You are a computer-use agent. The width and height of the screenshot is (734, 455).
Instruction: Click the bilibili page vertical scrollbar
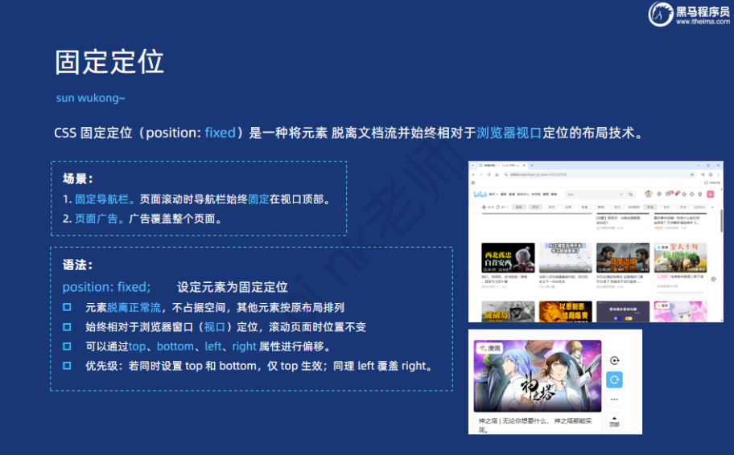point(721,222)
